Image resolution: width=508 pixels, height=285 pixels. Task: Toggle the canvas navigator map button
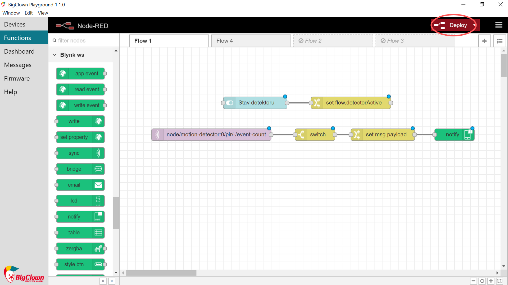tap(500, 281)
